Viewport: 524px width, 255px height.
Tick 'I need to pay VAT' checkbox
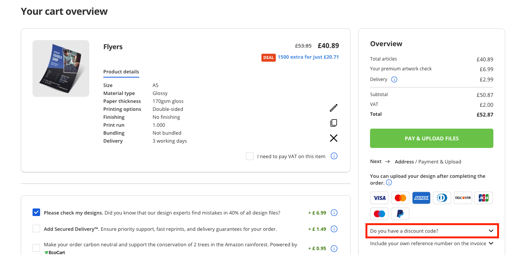[x=250, y=156]
